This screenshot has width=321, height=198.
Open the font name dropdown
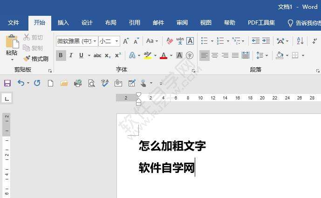pos(95,41)
